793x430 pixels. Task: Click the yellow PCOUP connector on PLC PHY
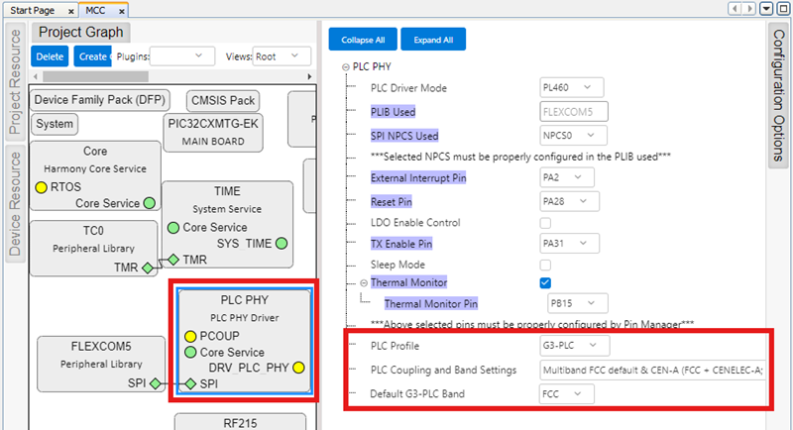coord(190,337)
